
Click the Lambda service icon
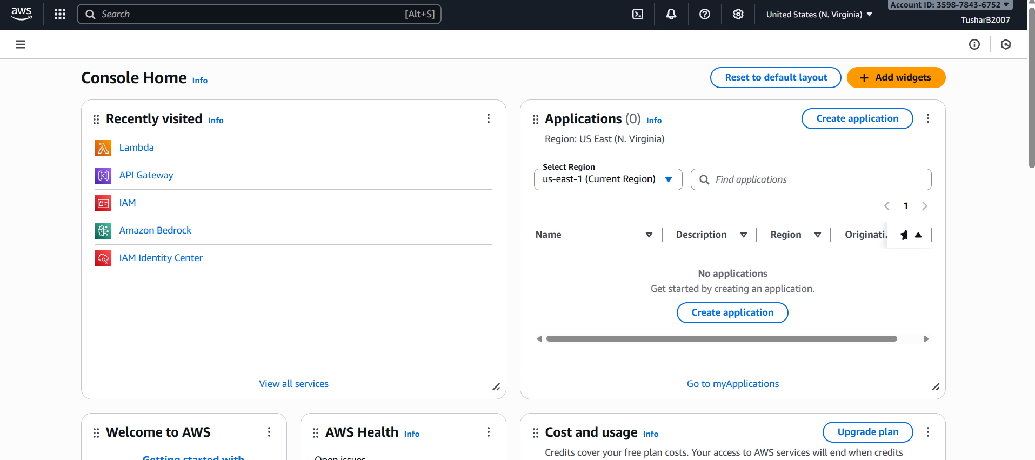tap(103, 148)
